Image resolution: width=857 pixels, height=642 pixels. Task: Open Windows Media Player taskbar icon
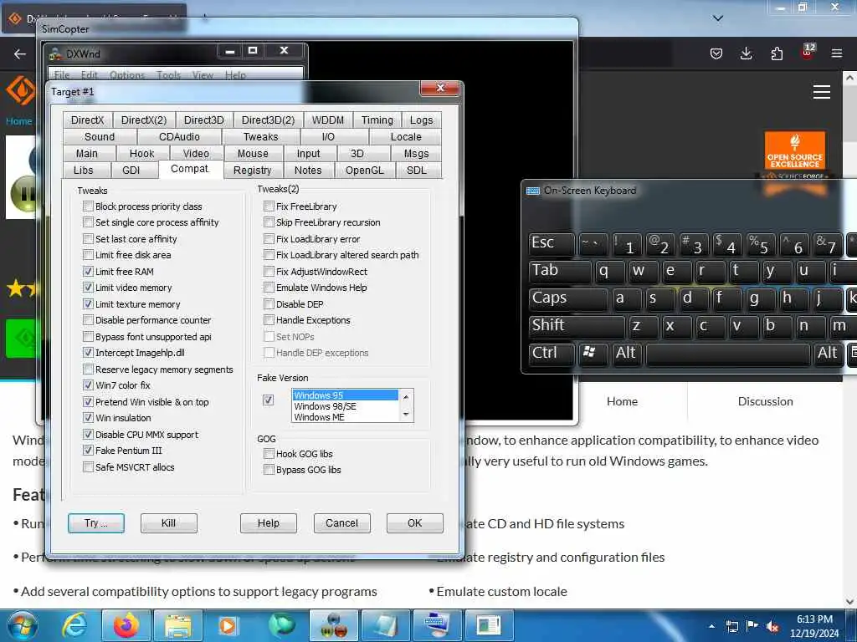[x=228, y=625]
